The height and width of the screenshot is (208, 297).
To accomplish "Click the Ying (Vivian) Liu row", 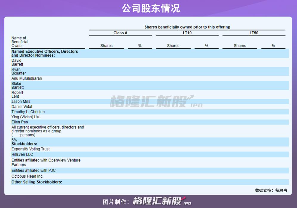I will coord(150,117).
